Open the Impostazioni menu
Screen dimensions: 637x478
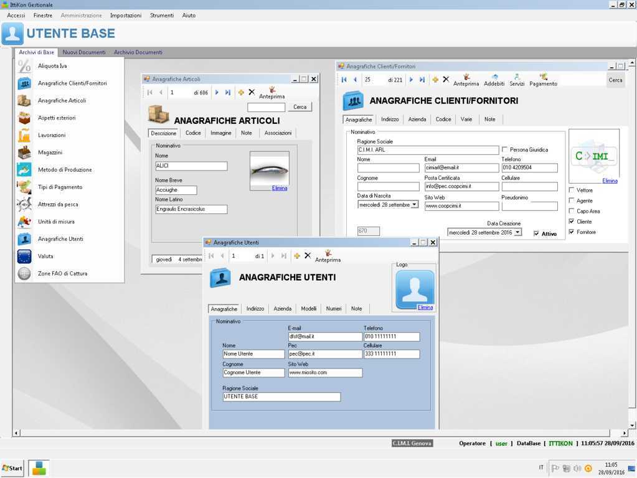click(x=126, y=16)
